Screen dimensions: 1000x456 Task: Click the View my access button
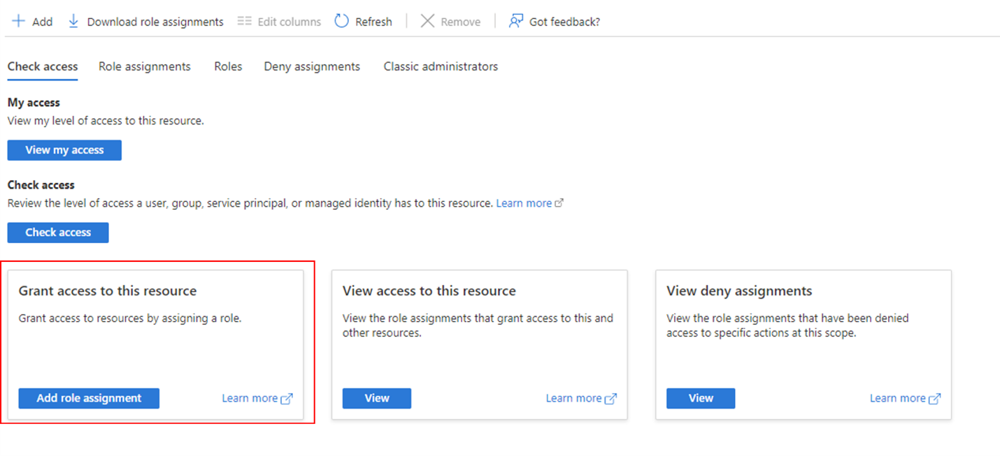(x=64, y=149)
